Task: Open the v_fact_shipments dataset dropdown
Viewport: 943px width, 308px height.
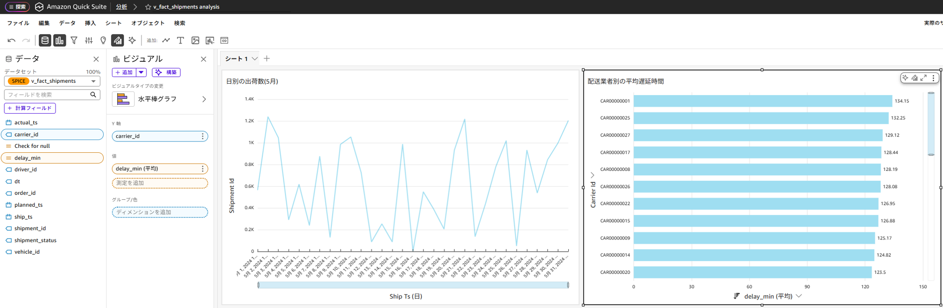Action: tap(93, 81)
